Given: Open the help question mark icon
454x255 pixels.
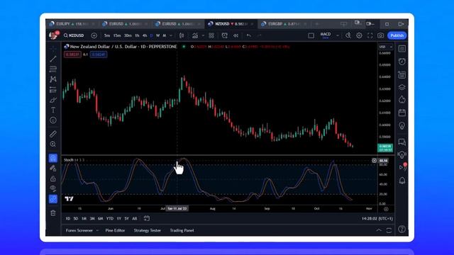Looking at the screenshot, I should pyautogui.click(x=402, y=229).
